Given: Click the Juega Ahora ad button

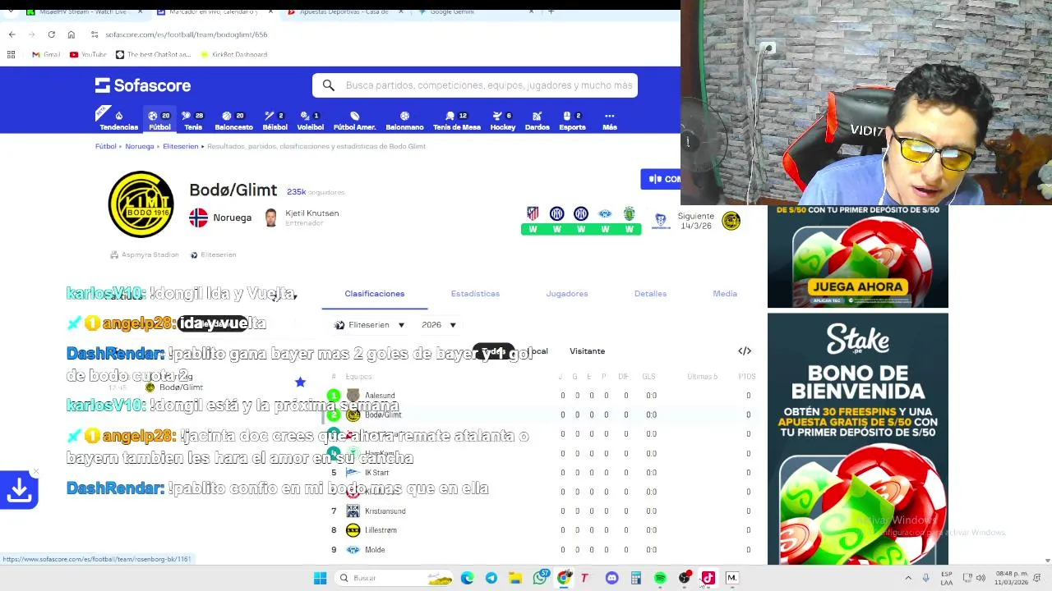Looking at the screenshot, I should pyautogui.click(x=857, y=286).
